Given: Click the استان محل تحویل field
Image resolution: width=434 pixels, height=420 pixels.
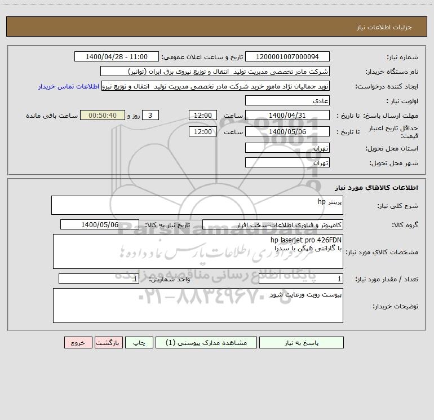Looking at the screenshot, I should (287, 148).
